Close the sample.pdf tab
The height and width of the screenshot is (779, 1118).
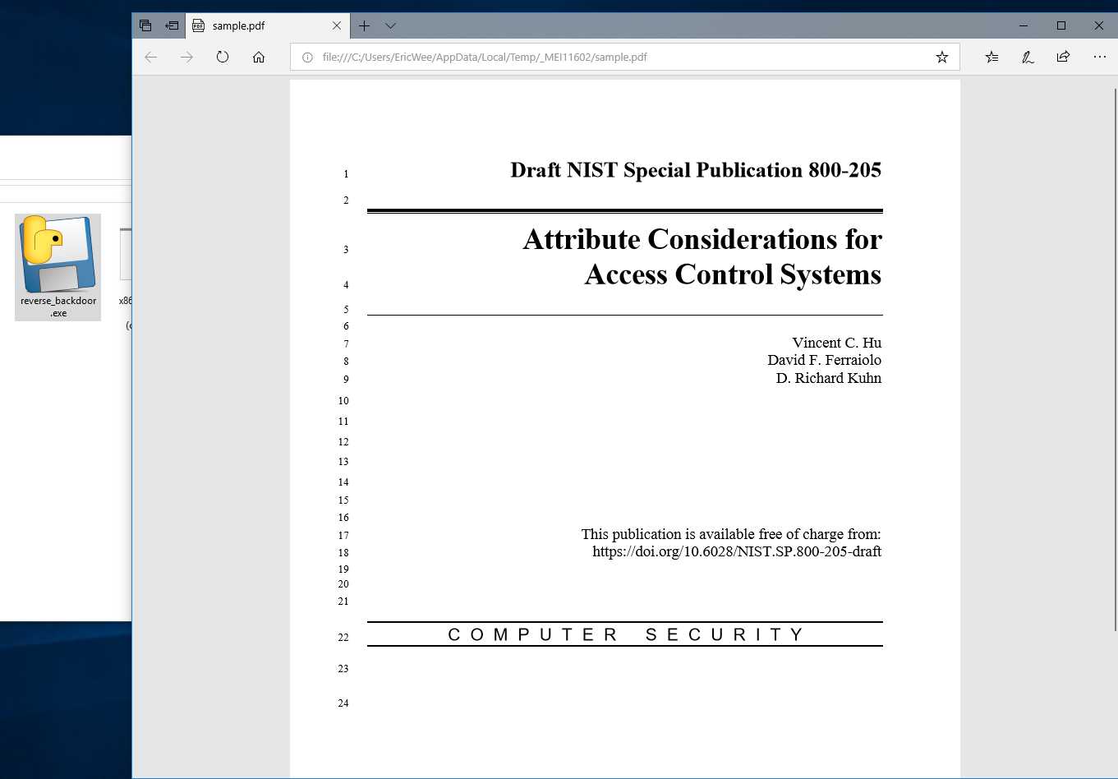(x=337, y=25)
